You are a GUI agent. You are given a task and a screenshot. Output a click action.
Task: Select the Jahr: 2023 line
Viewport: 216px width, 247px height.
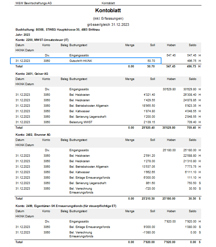(23, 35)
